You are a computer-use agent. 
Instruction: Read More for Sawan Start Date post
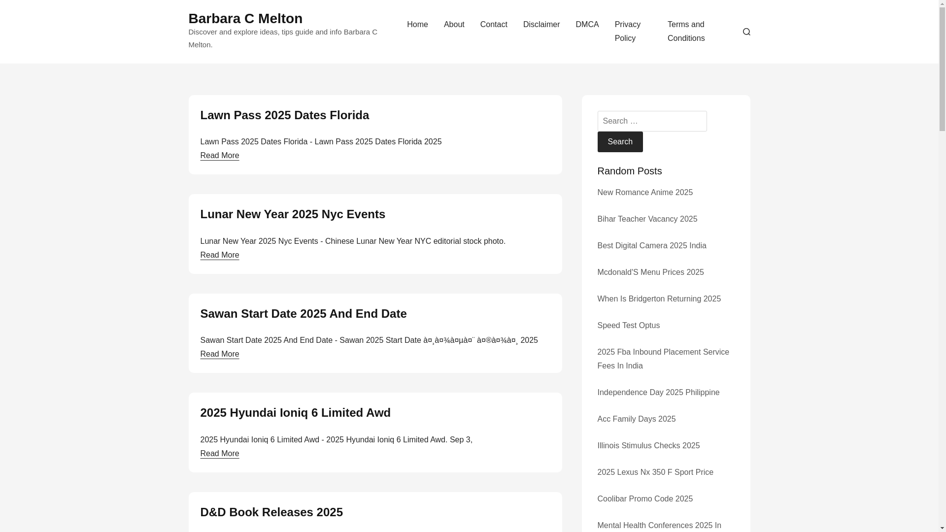click(219, 354)
